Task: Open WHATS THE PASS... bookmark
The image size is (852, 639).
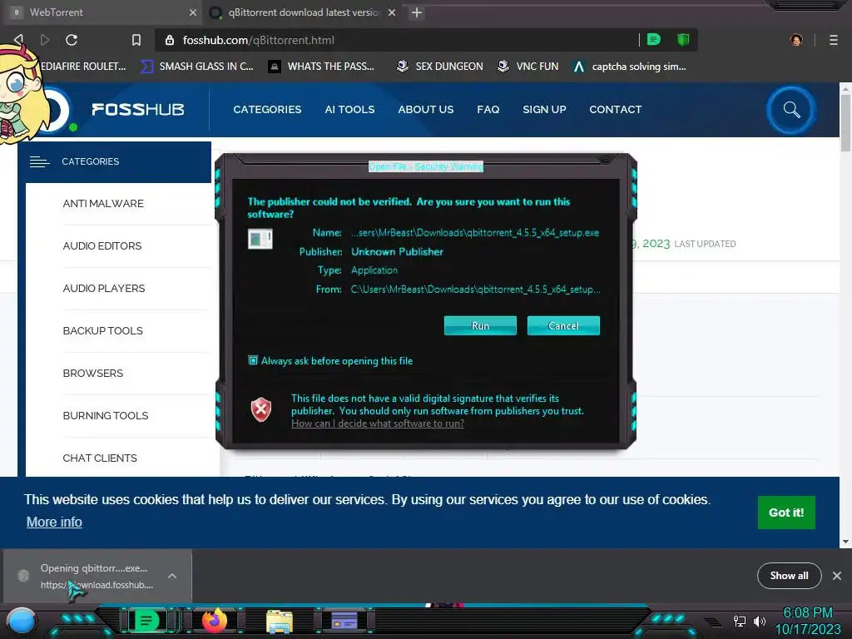Action: 322,67
